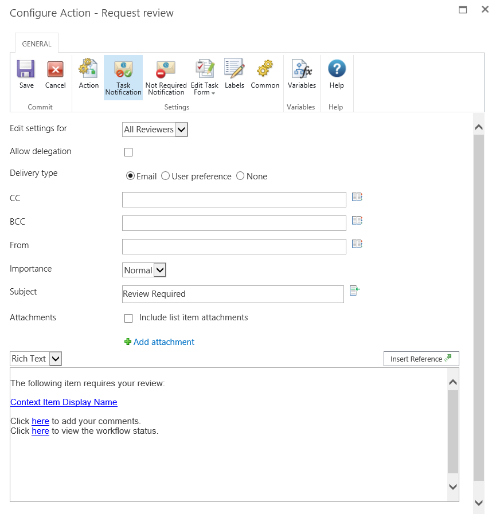The width and height of the screenshot is (496, 514).
Task: Open the Context Item Display Name link
Action: point(64,402)
